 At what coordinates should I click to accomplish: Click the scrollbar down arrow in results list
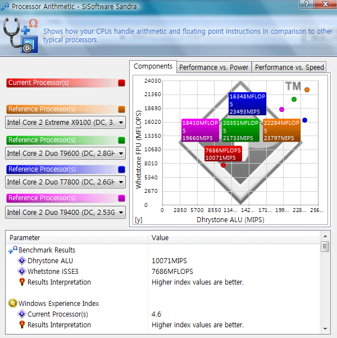click(325, 329)
